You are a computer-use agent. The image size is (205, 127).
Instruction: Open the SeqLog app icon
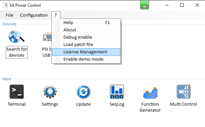click(117, 92)
